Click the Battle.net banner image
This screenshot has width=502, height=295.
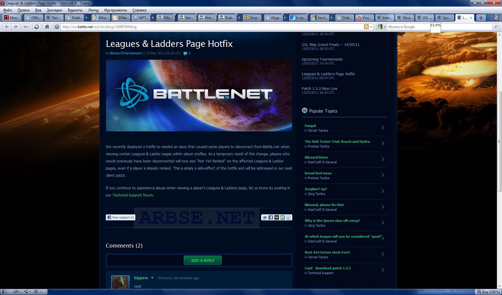199,96
